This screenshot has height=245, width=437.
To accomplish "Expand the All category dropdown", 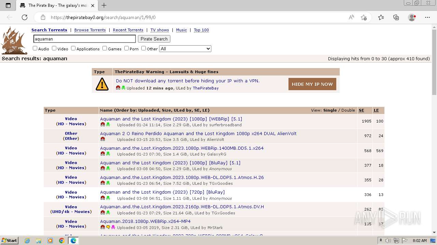I will coord(185,49).
